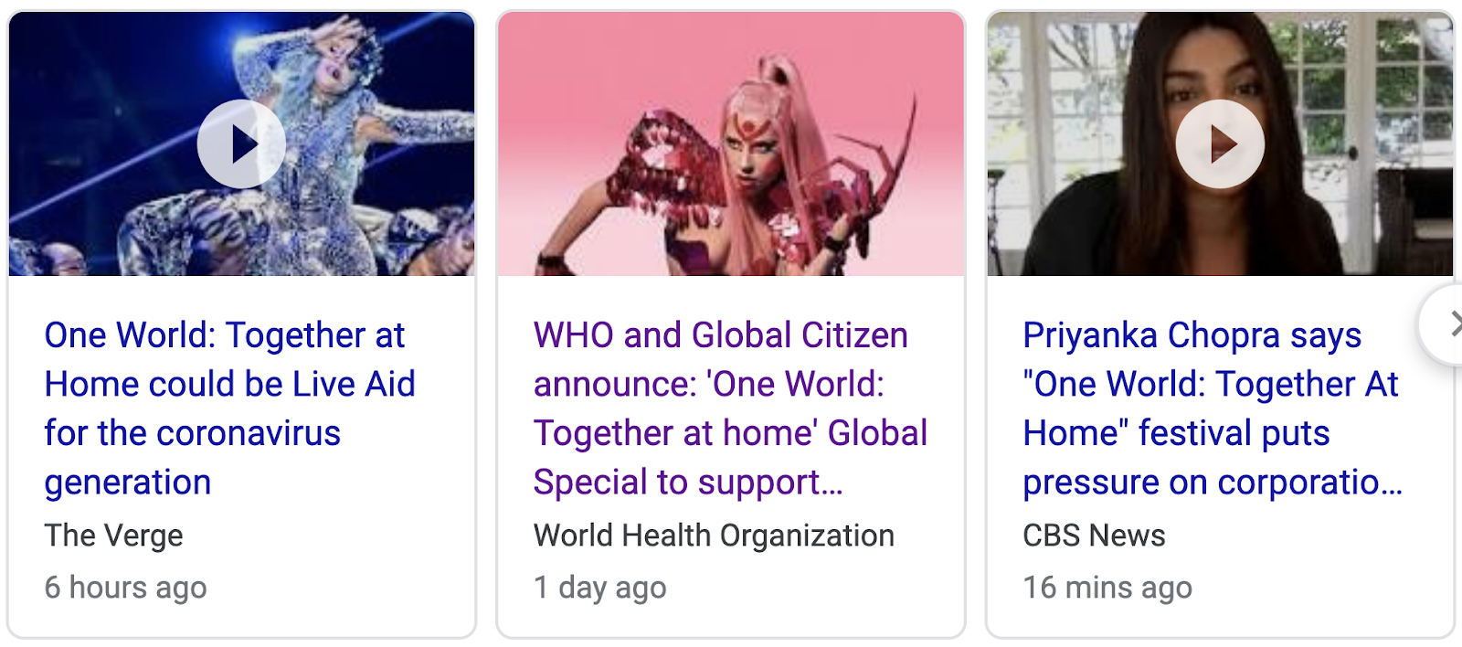The height and width of the screenshot is (647, 1462).
Task: Click 'Home" festival puts' headline line
Action: coord(1176,433)
